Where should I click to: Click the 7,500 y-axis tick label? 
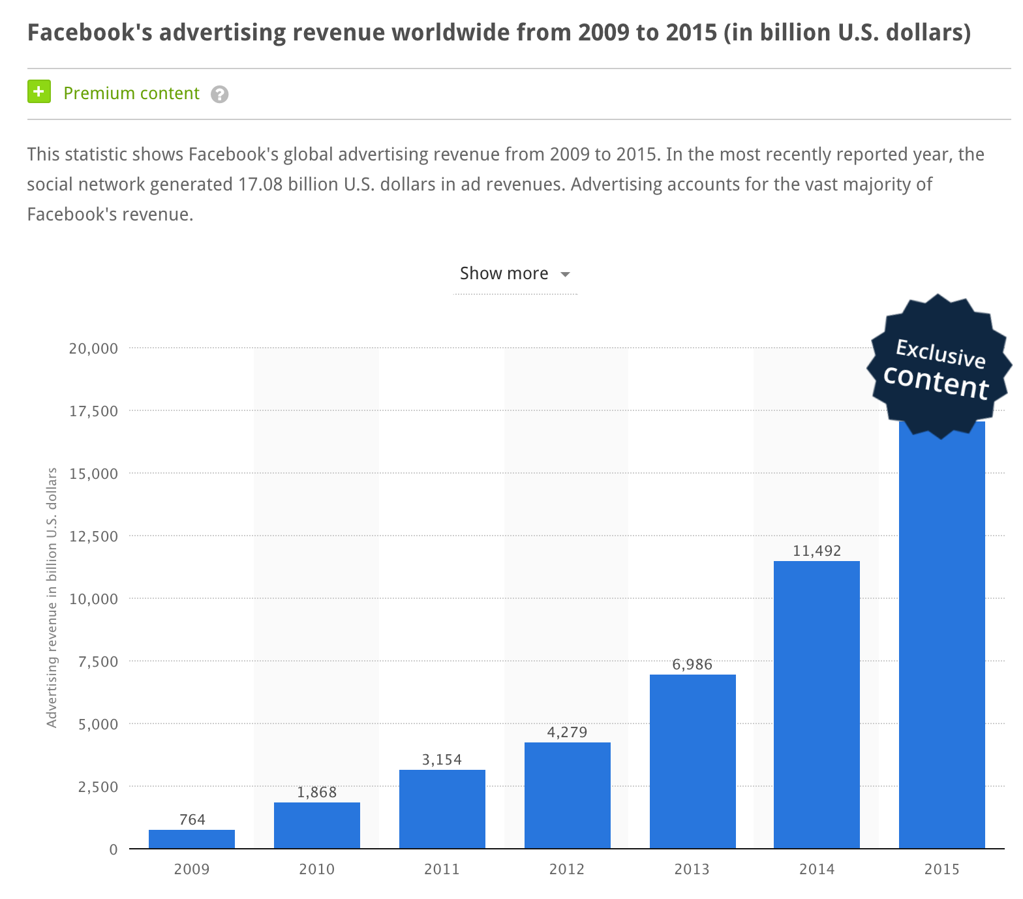(x=99, y=662)
